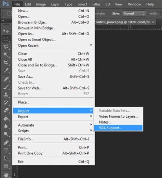This screenshot has height=178, width=162.
Task: Open the View menu
Action: (x=119, y=4)
